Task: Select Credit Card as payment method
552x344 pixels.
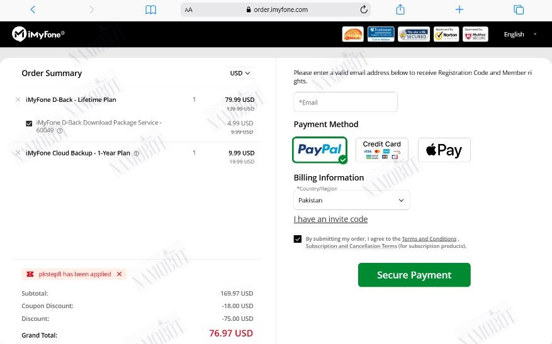Action: pyautogui.click(x=382, y=150)
